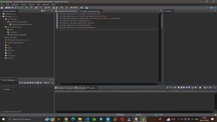
Task: Click the green Relaunch toolbar button
Action: coord(19,8)
